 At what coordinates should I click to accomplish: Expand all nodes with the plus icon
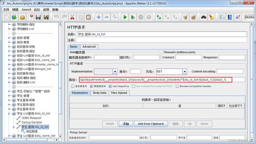(x=98, y=17)
